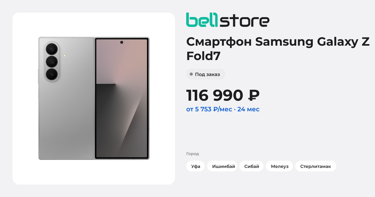Click the bellstore logo
Screen dimensions: 375x197
pyautogui.click(x=227, y=20)
